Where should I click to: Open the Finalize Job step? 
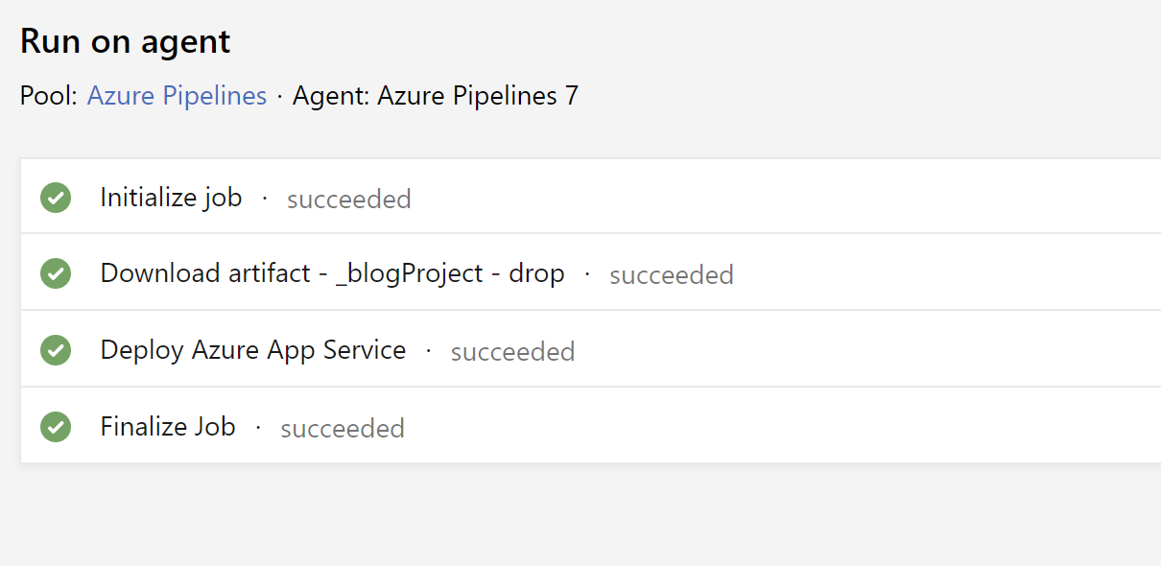click(168, 426)
